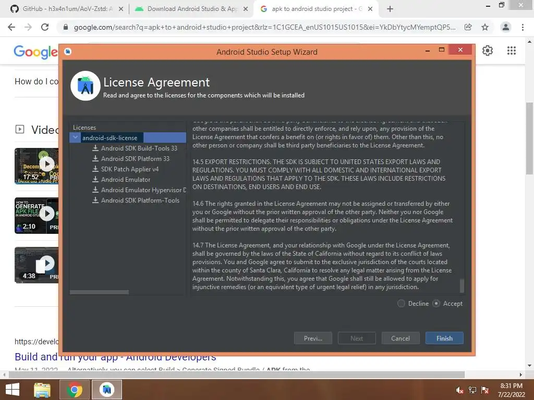This screenshot has height=400, width=534.
Task: Go back with the Previ... button
Action: coord(313,338)
